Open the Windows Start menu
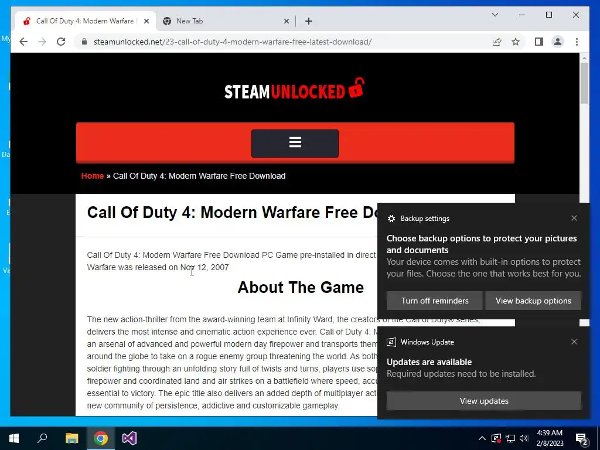 coord(14,438)
